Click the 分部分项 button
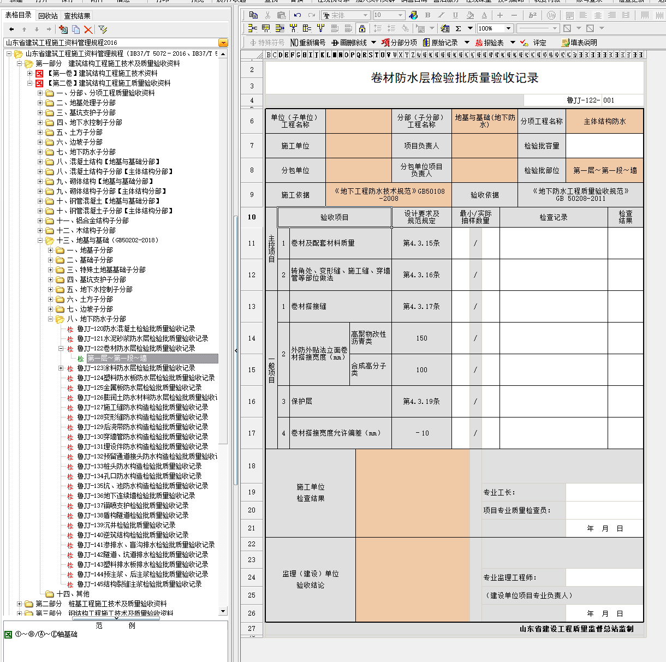Image resolution: width=666 pixels, height=662 pixels. tap(399, 43)
